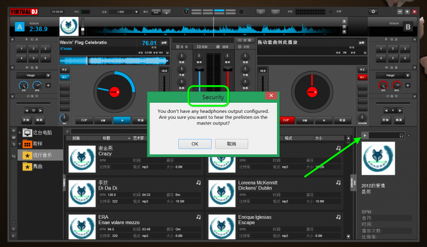Click the deck B turntable platter
This screenshot has width=427, height=247.
(312, 92)
